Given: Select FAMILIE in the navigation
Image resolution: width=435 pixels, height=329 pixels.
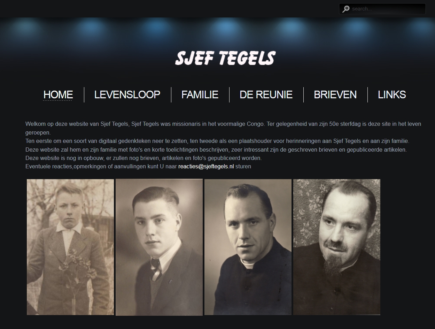Looking at the screenshot, I should [200, 94].
